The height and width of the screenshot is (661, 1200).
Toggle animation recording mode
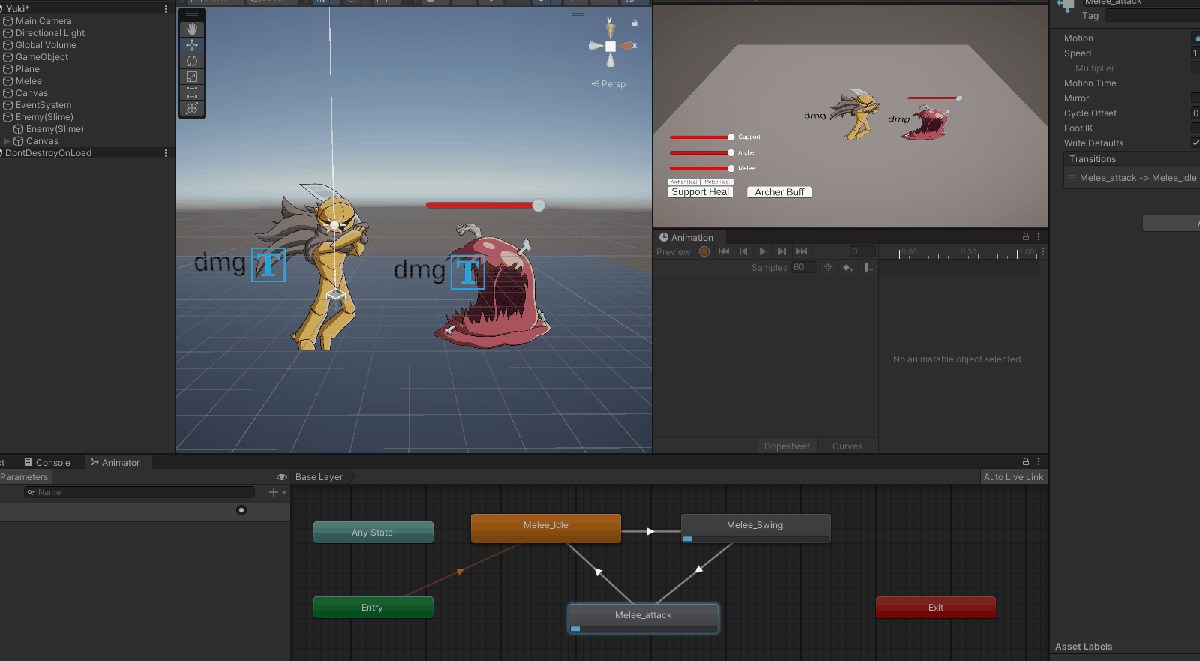(704, 251)
